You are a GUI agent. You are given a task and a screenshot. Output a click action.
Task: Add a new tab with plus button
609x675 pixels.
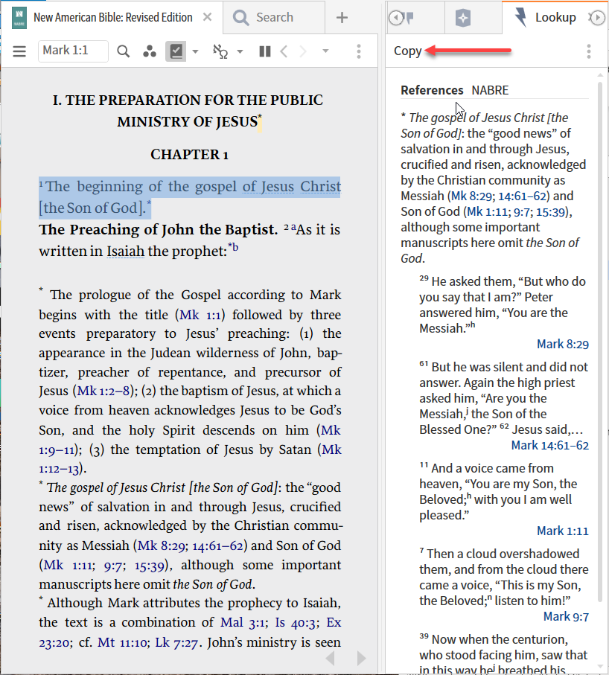342,18
